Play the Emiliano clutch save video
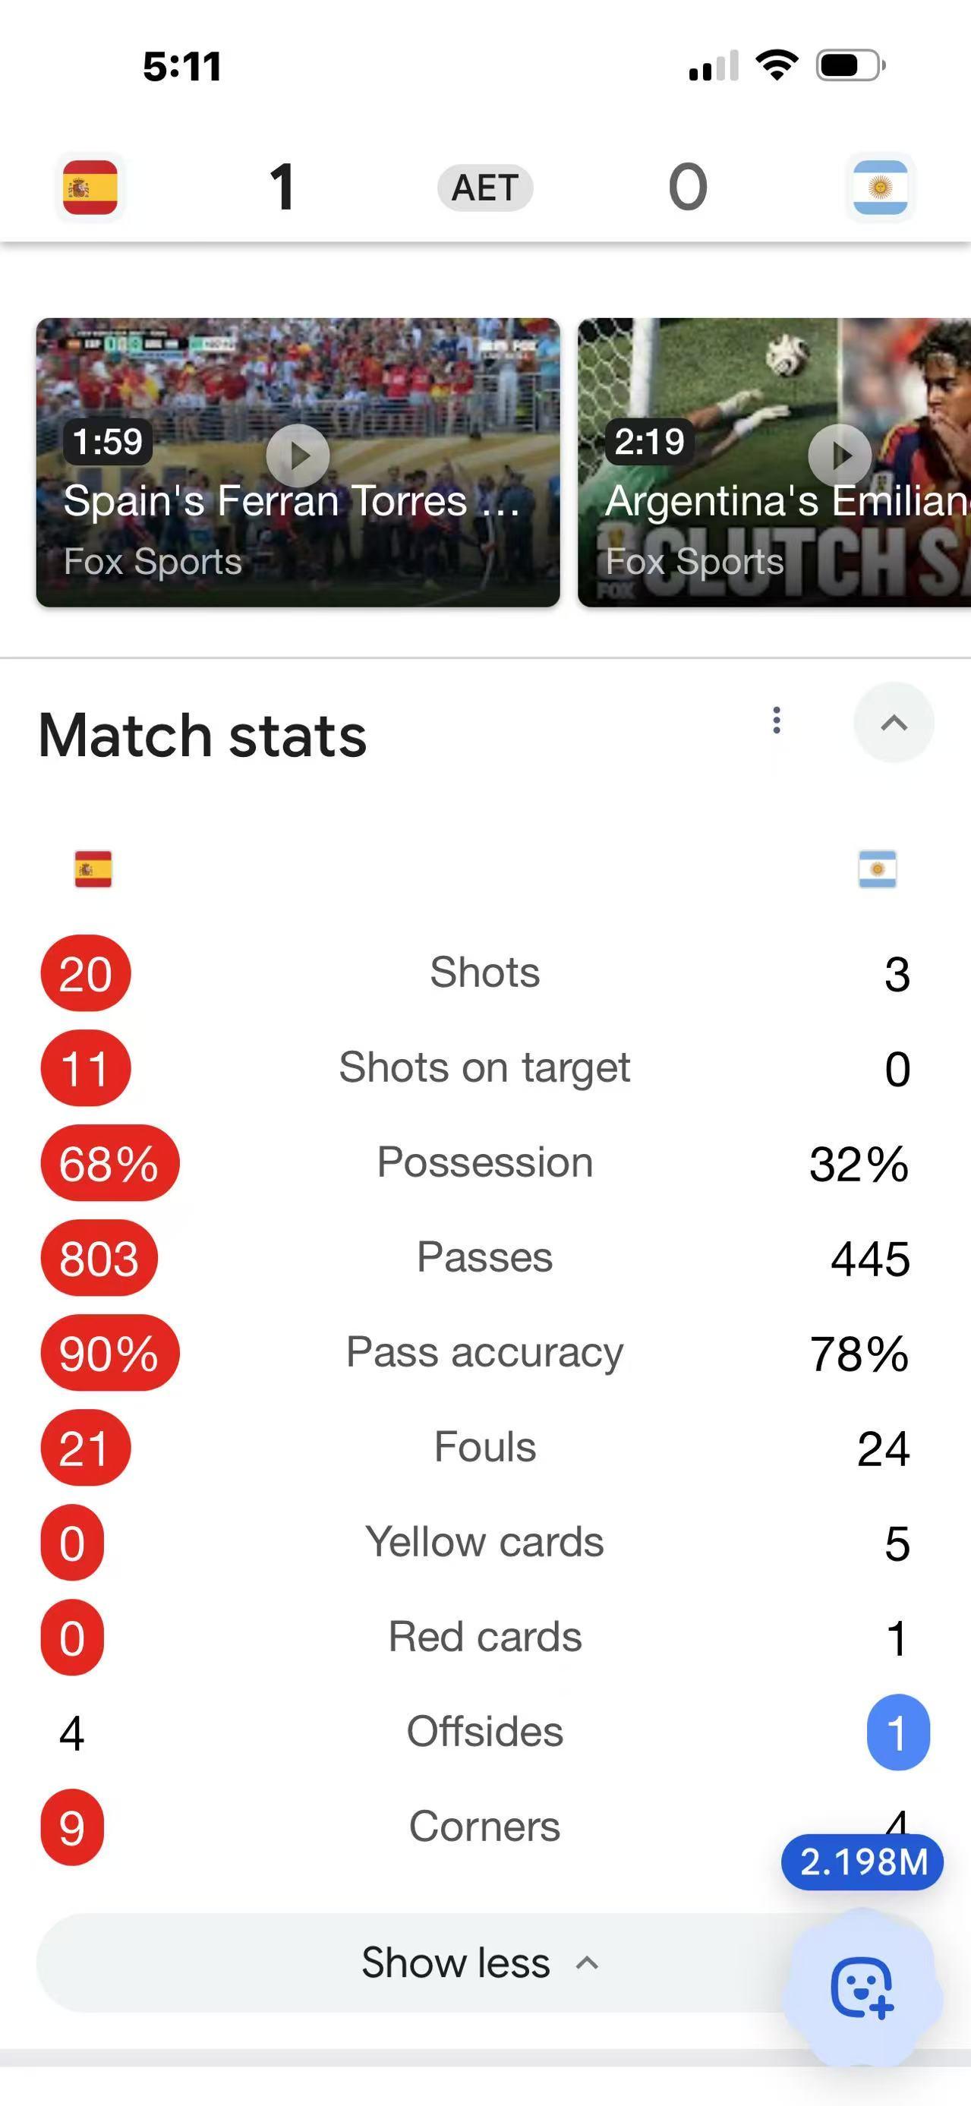 840,456
